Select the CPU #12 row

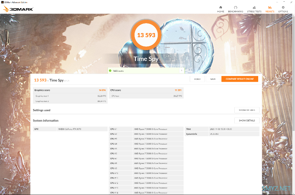coord(146,183)
